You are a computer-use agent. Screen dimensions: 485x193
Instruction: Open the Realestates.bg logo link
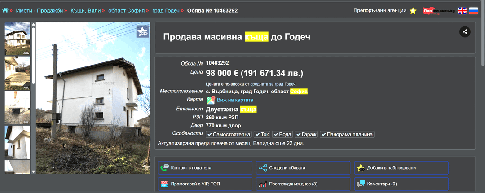[438, 11]
